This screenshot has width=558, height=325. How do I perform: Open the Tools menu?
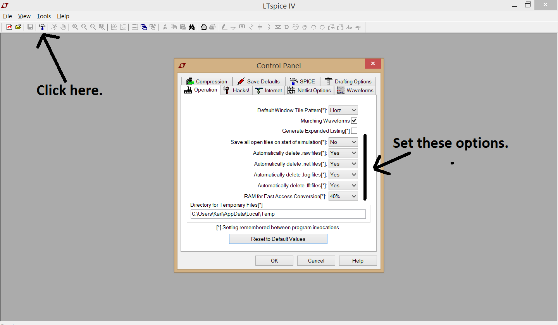(x=44, y=16)
